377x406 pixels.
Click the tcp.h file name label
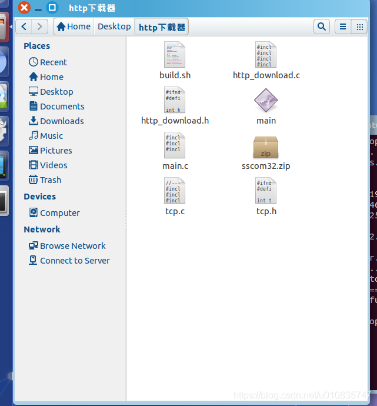pos(266,211)
